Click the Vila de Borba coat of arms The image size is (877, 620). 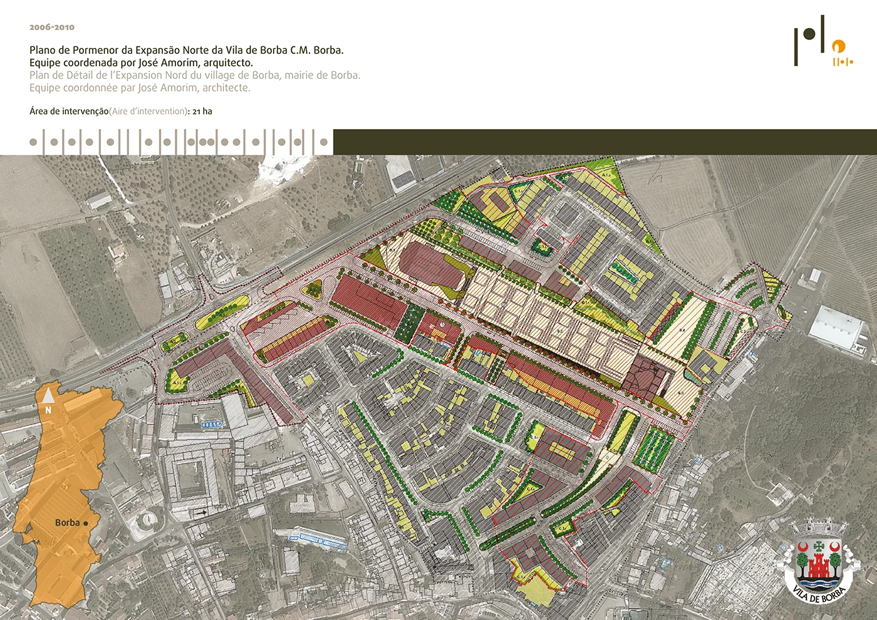[x=817, y=560]
